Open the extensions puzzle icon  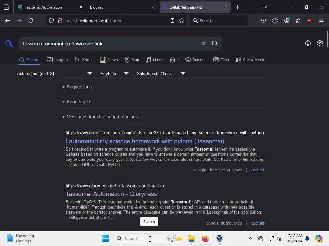(298, 20)
